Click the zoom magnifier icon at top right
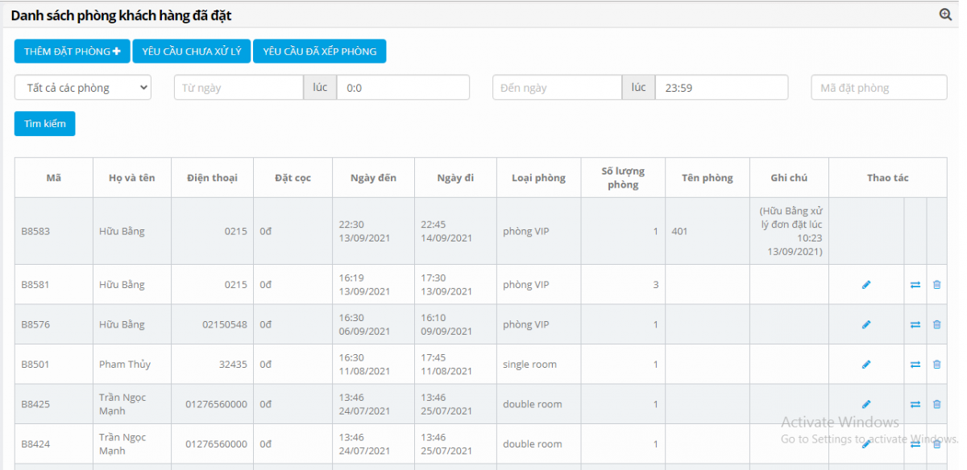 click(946, 14)
